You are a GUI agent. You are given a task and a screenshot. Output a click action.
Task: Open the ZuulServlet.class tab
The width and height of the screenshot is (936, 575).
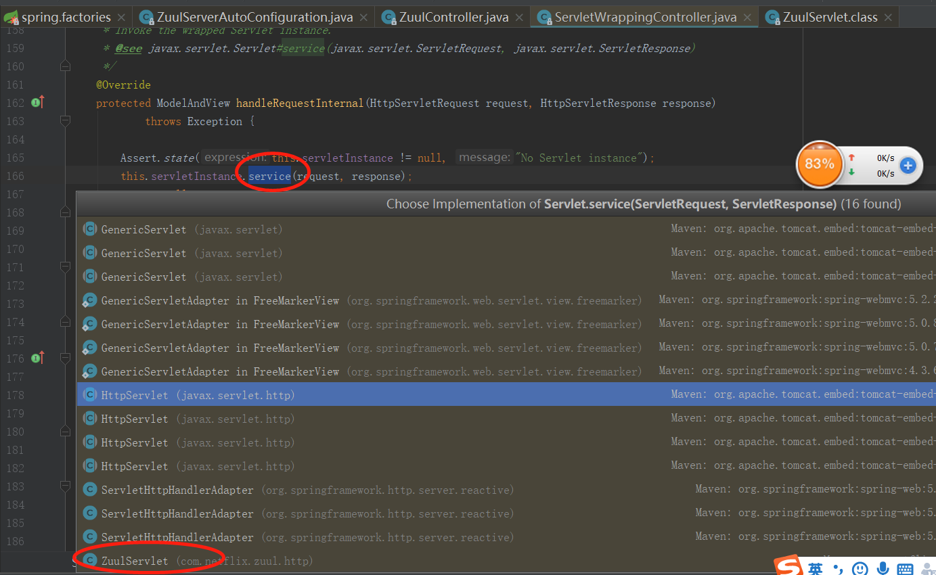coord(830,17)
